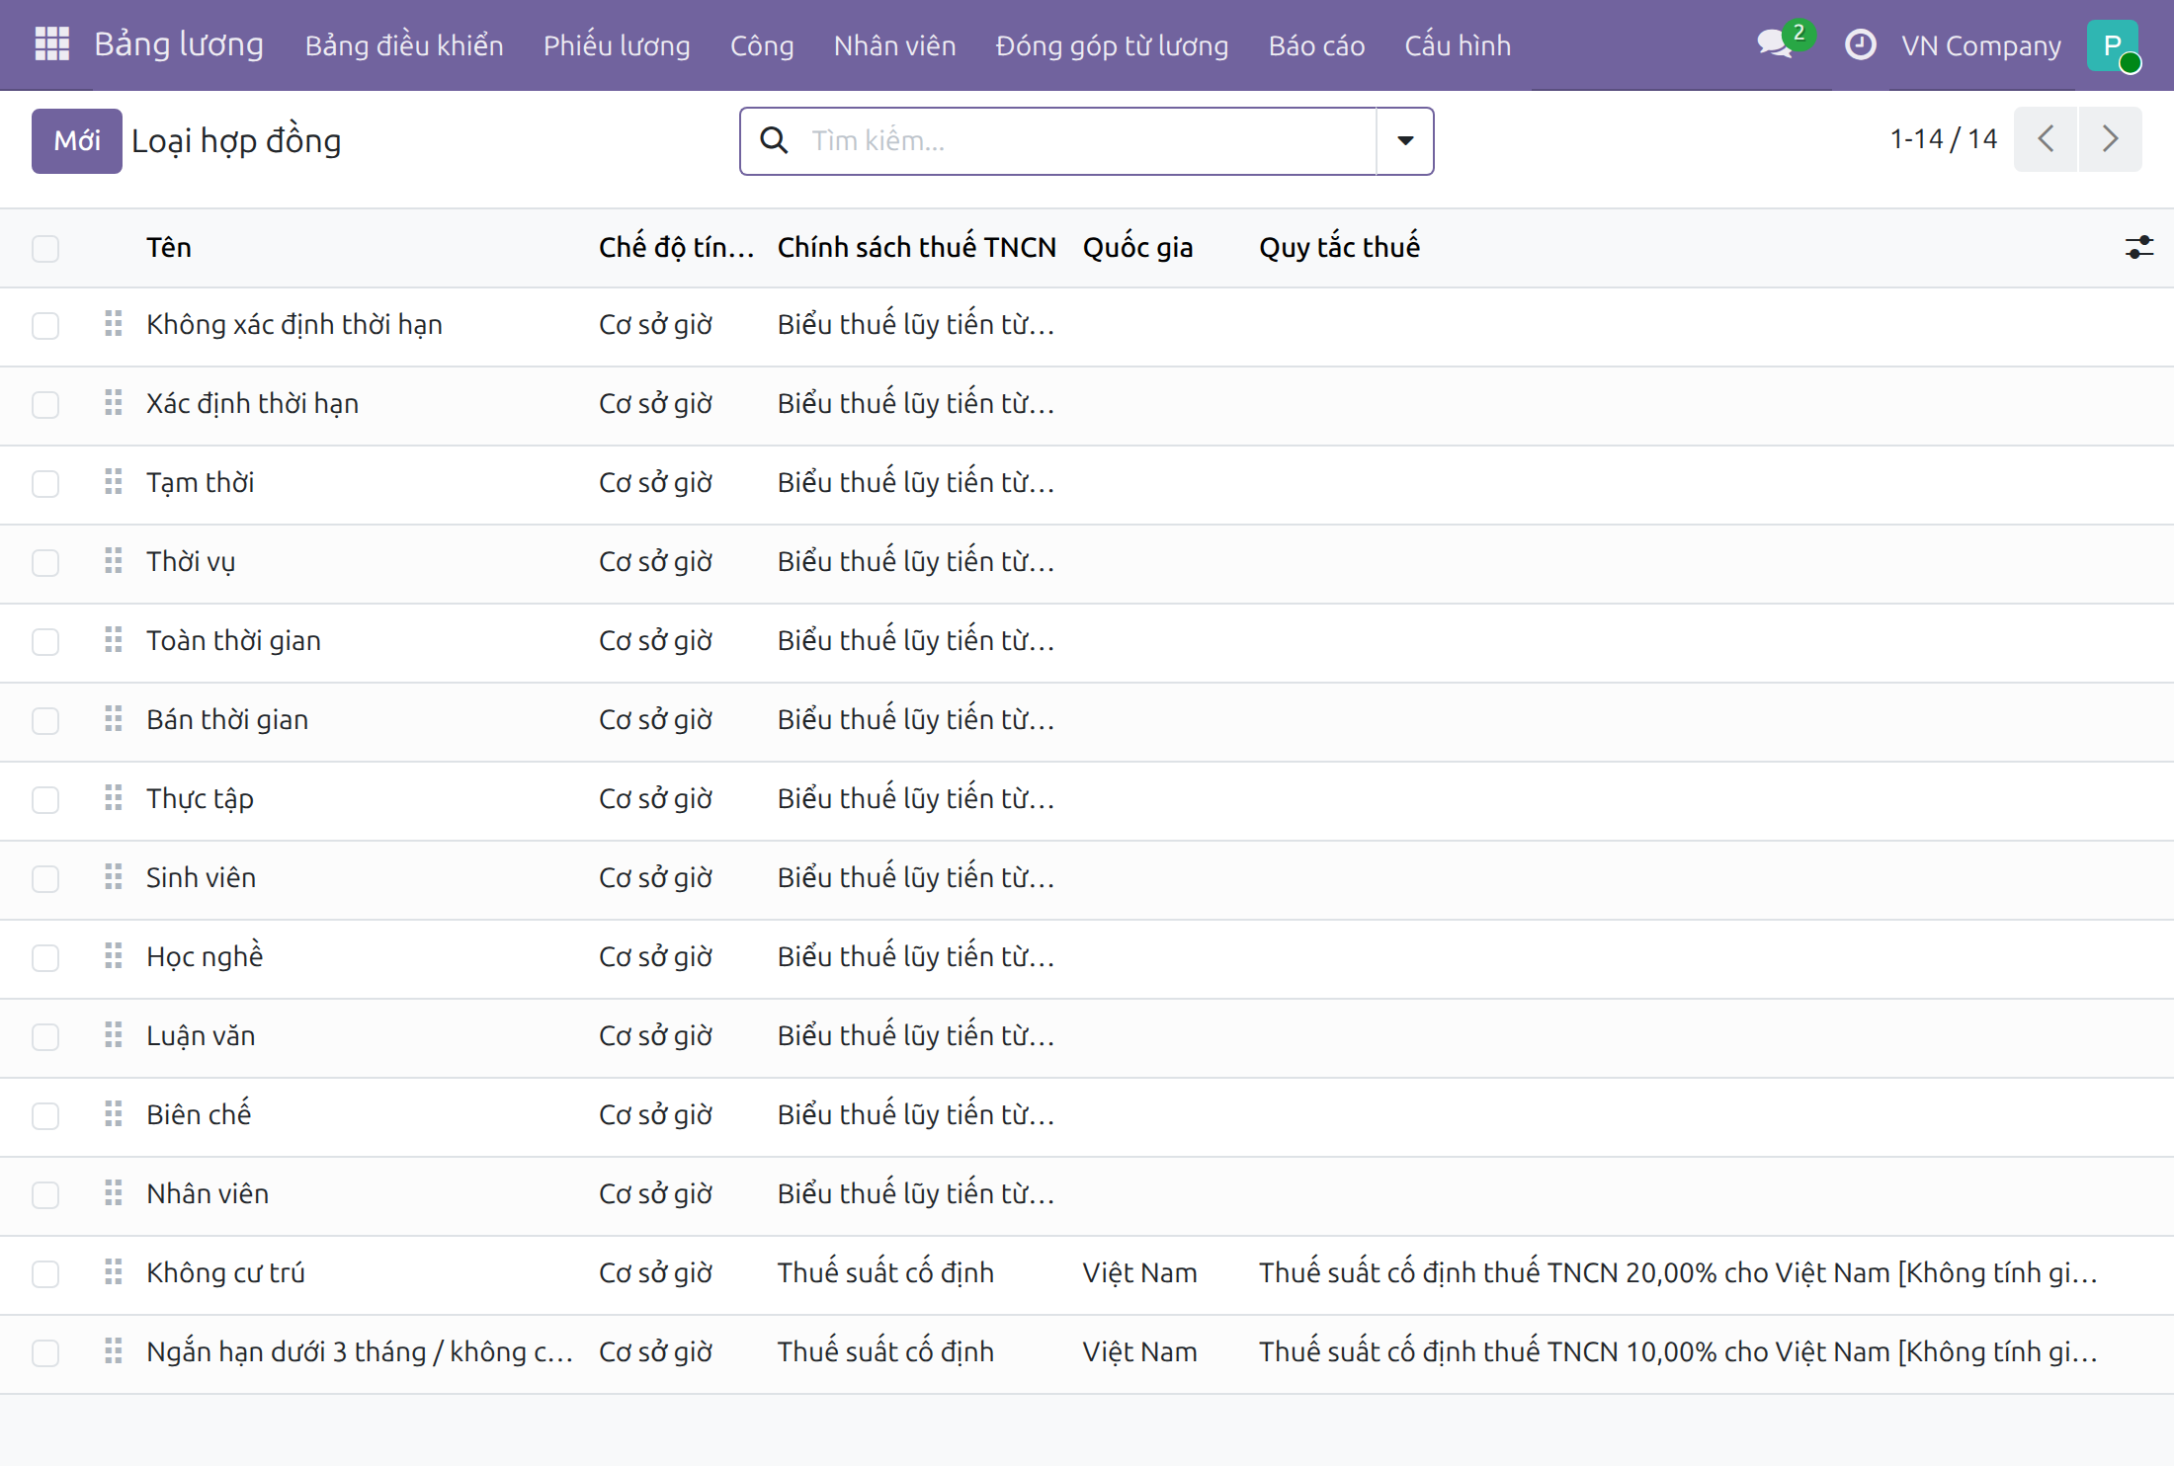Grab drag handle of Không cư trú row

(x=114, y=1272)
